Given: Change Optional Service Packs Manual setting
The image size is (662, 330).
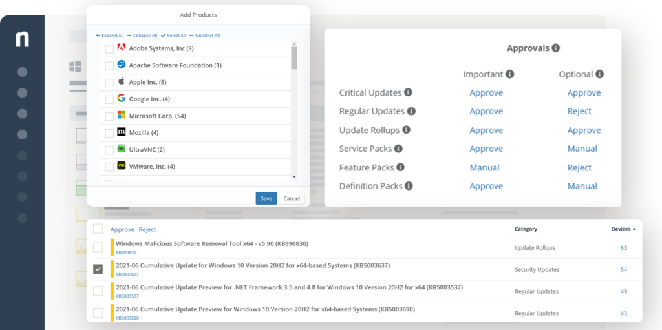Looking at the screenshot, I should point(582,149).
